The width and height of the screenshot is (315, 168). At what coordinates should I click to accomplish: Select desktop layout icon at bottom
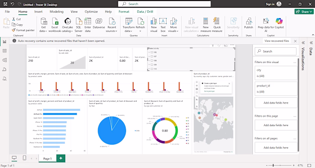14,158
